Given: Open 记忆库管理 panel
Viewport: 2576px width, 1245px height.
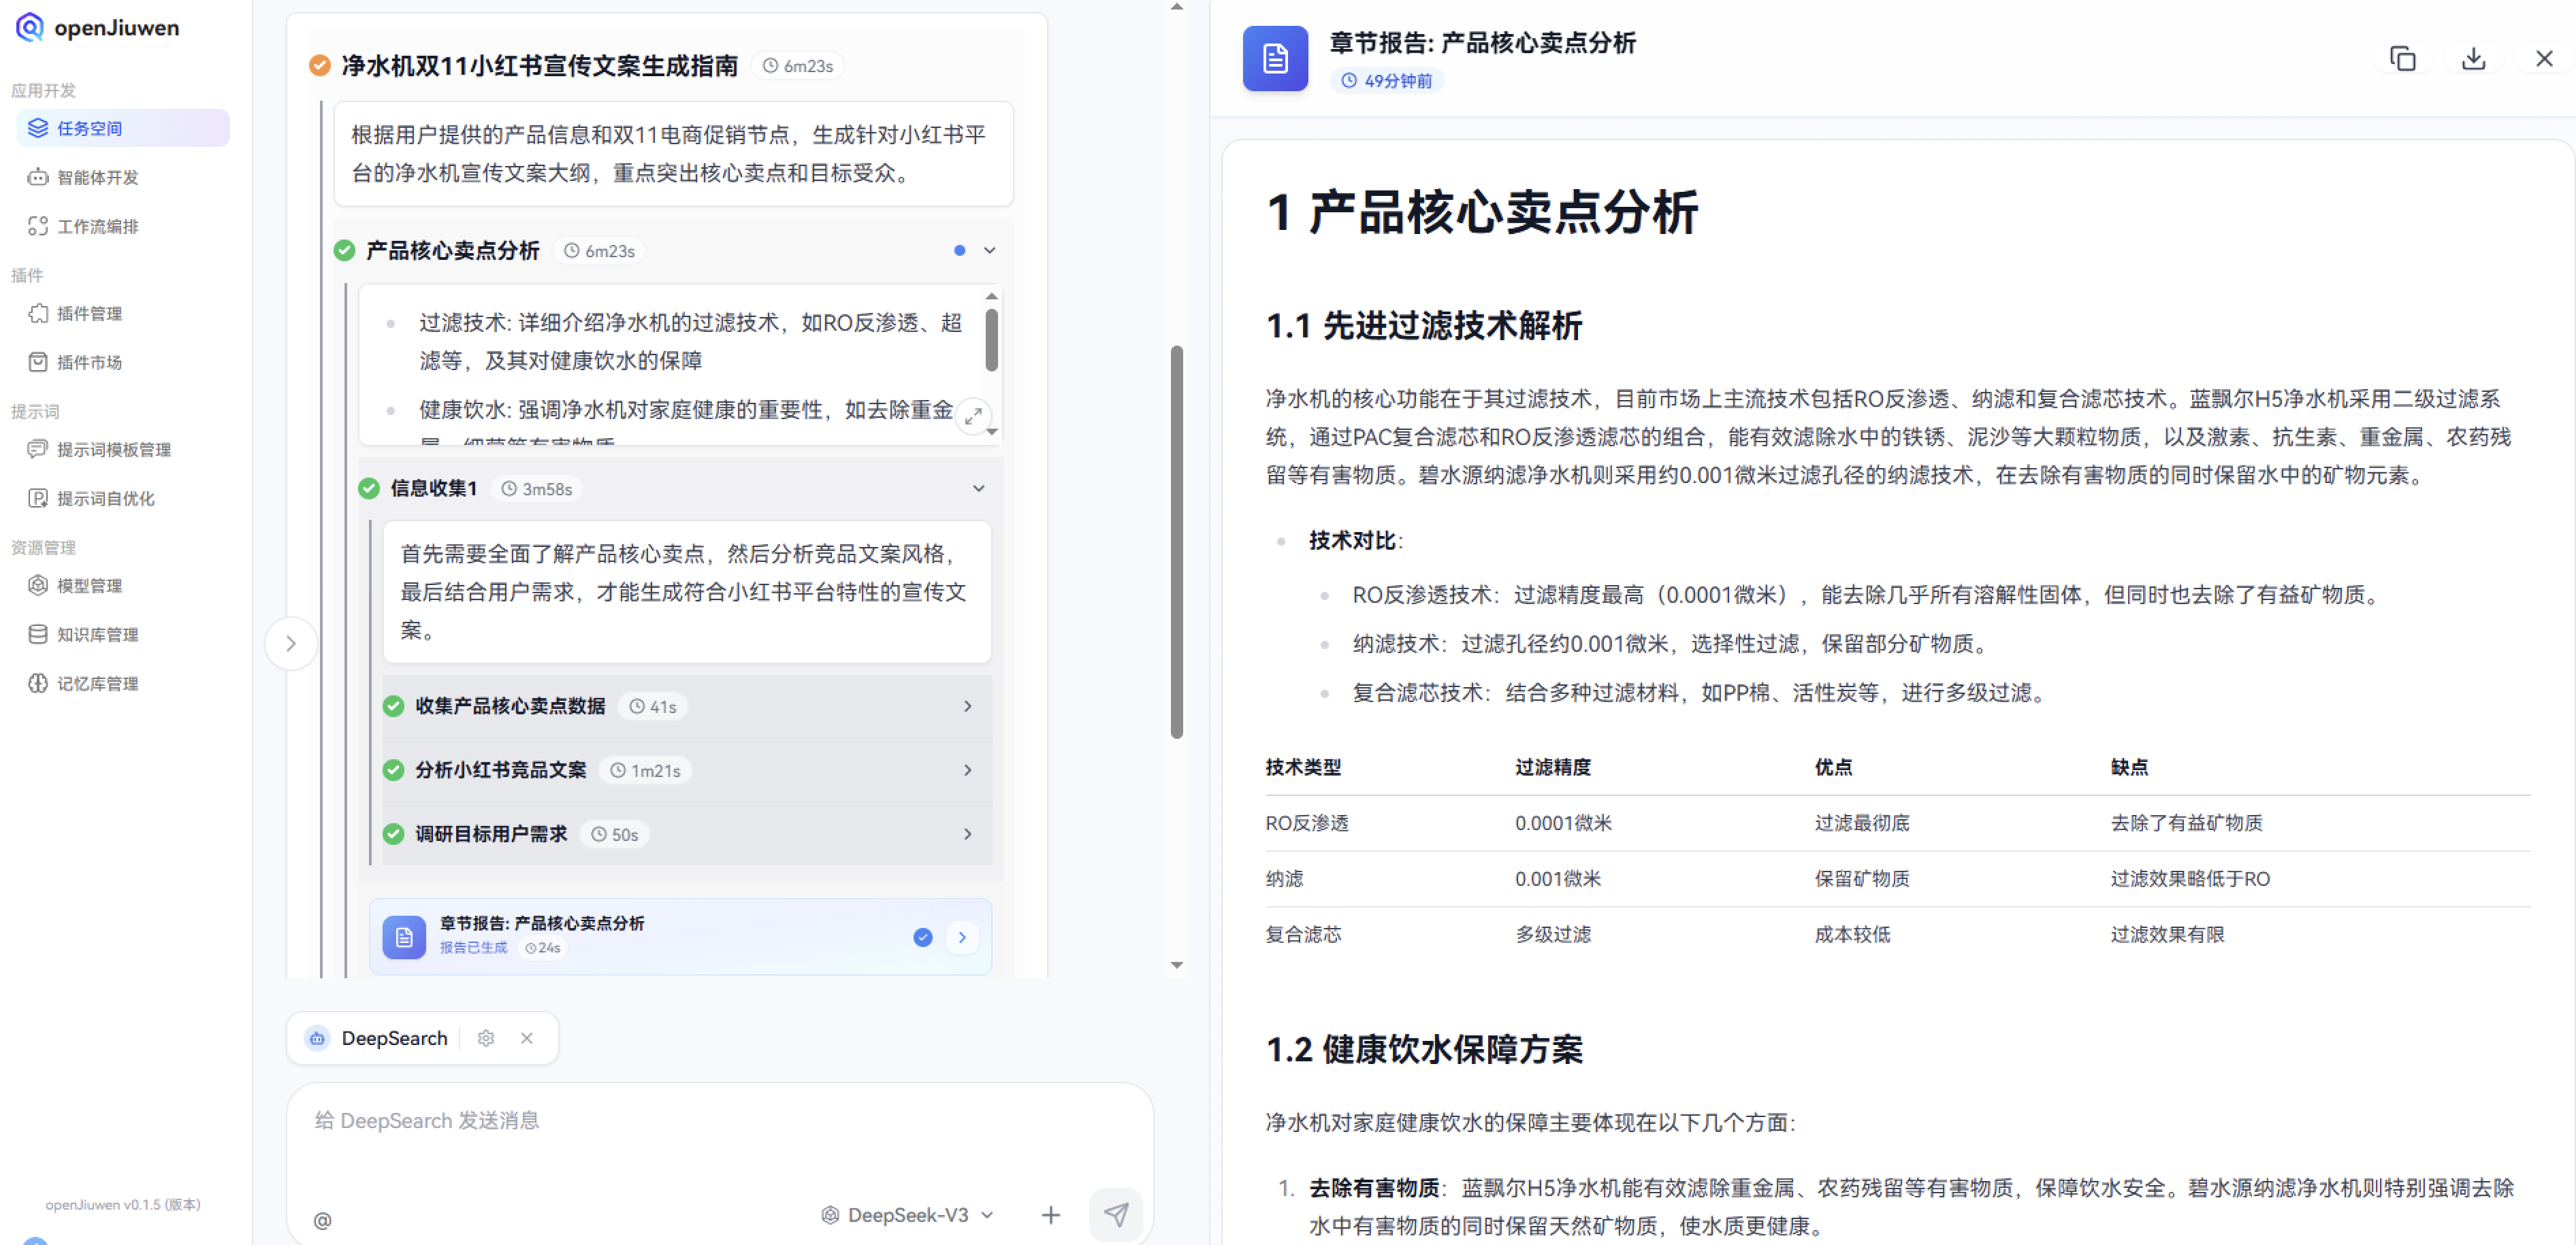Looking at the screenshot, I should pos(97,684).
